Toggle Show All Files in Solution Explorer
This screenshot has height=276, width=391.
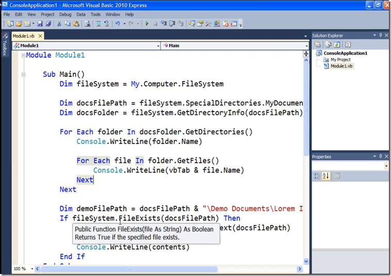coord(329,45)
